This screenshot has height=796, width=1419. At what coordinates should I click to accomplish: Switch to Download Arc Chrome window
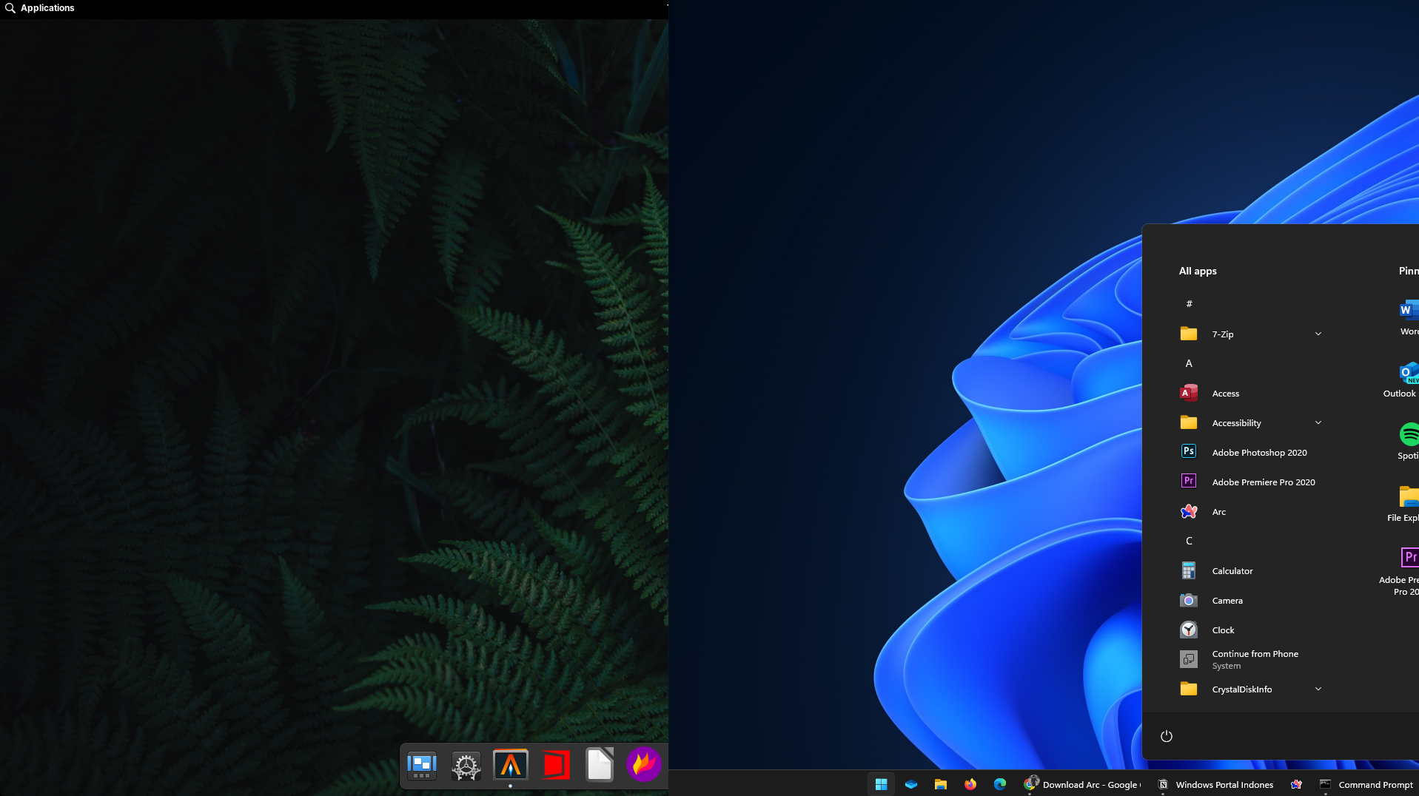(1082, 784)
